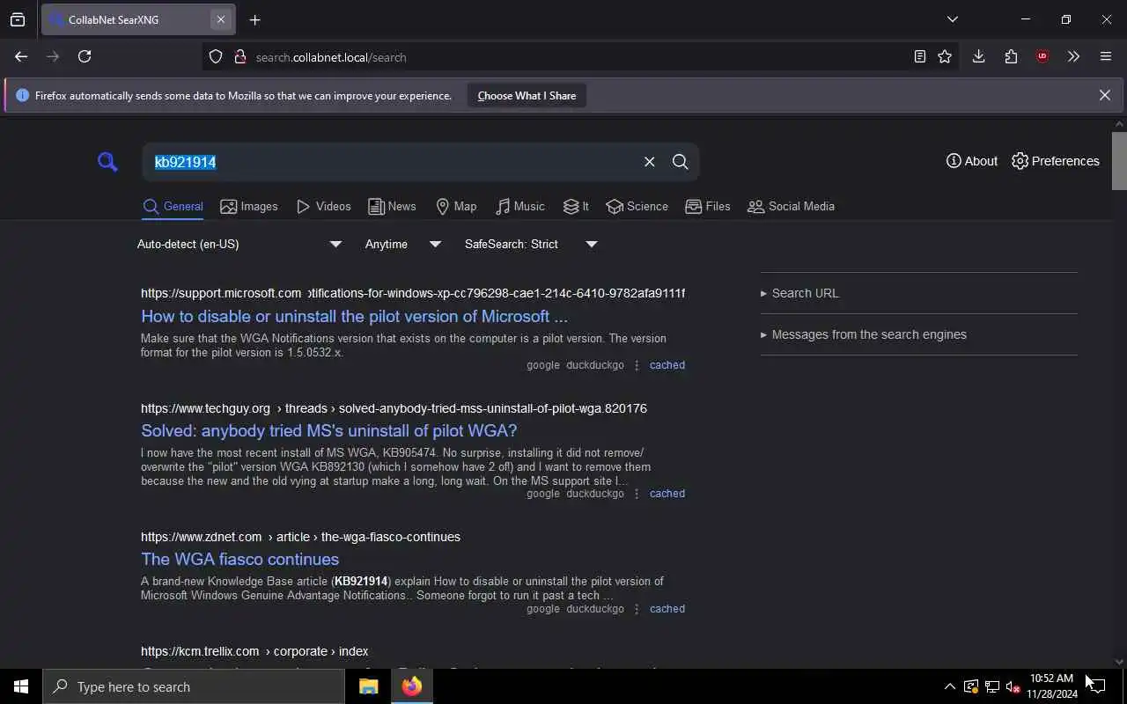Click the Type here to search box
1127x704 pixels.
[x=194, y=686]
